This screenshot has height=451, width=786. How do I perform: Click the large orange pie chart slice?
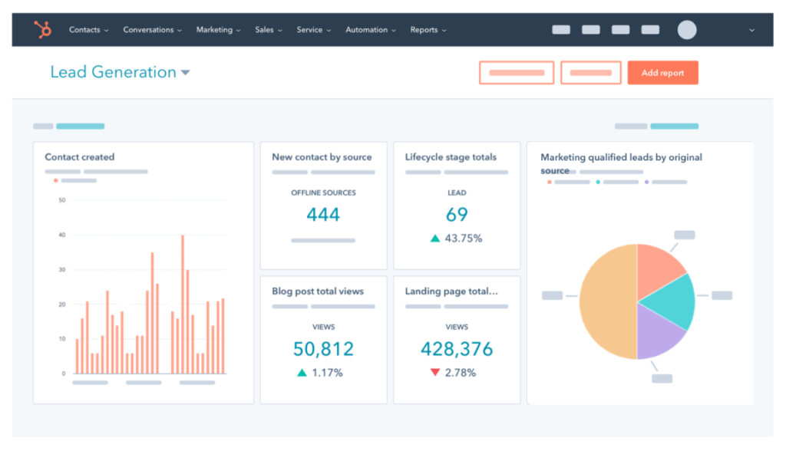tap(606, 301)
